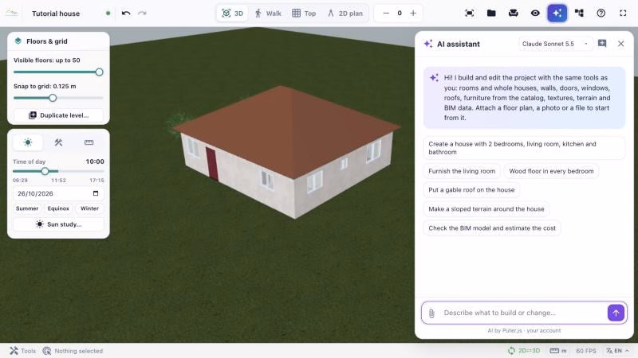The height and width of the screenshot is (358, 638).
Task: Focus the 'Describe what to build' input
Action: 523,313
